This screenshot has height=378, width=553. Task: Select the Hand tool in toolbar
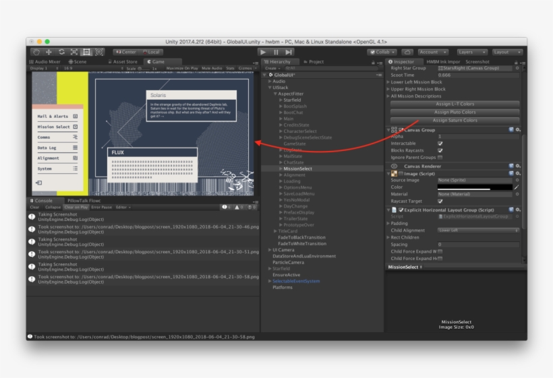coord(37,52)
